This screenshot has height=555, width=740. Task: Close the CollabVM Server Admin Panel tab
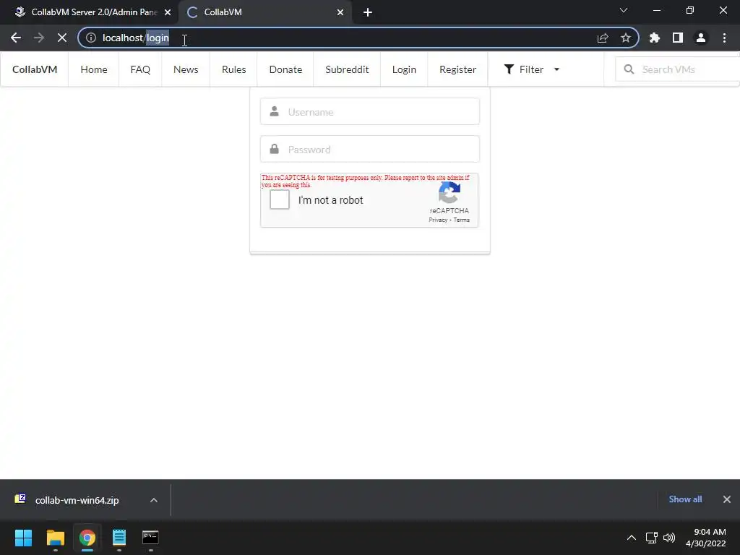click(x=168, y=12)
